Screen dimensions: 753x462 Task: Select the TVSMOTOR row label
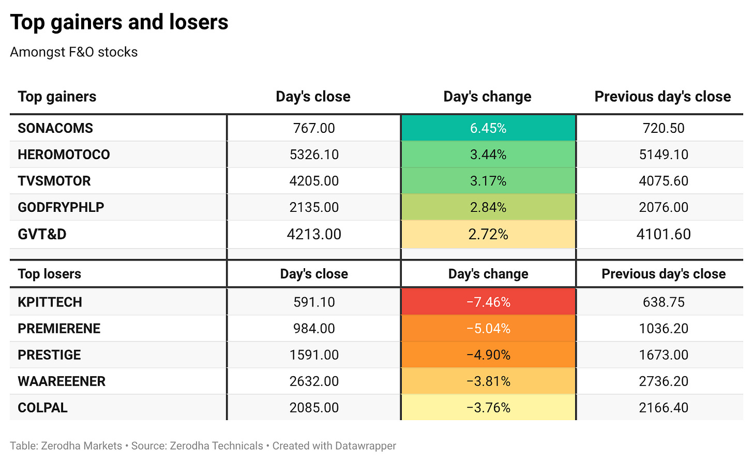(54, 181)
